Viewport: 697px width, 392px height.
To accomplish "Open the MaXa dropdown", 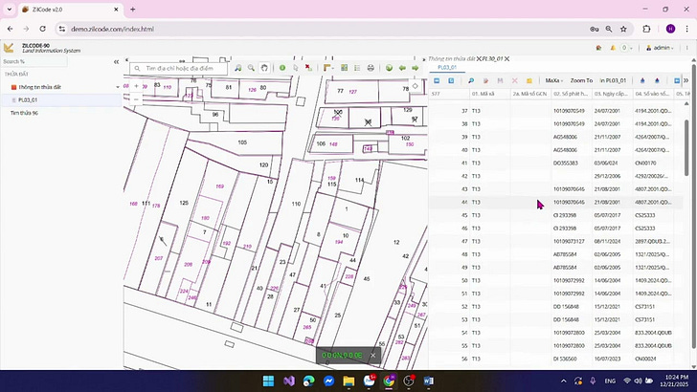I will click(x=553, y=80).
